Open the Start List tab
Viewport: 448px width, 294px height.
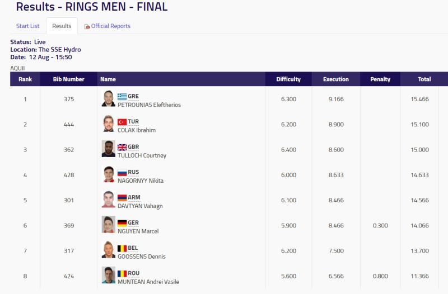[27, 26]
